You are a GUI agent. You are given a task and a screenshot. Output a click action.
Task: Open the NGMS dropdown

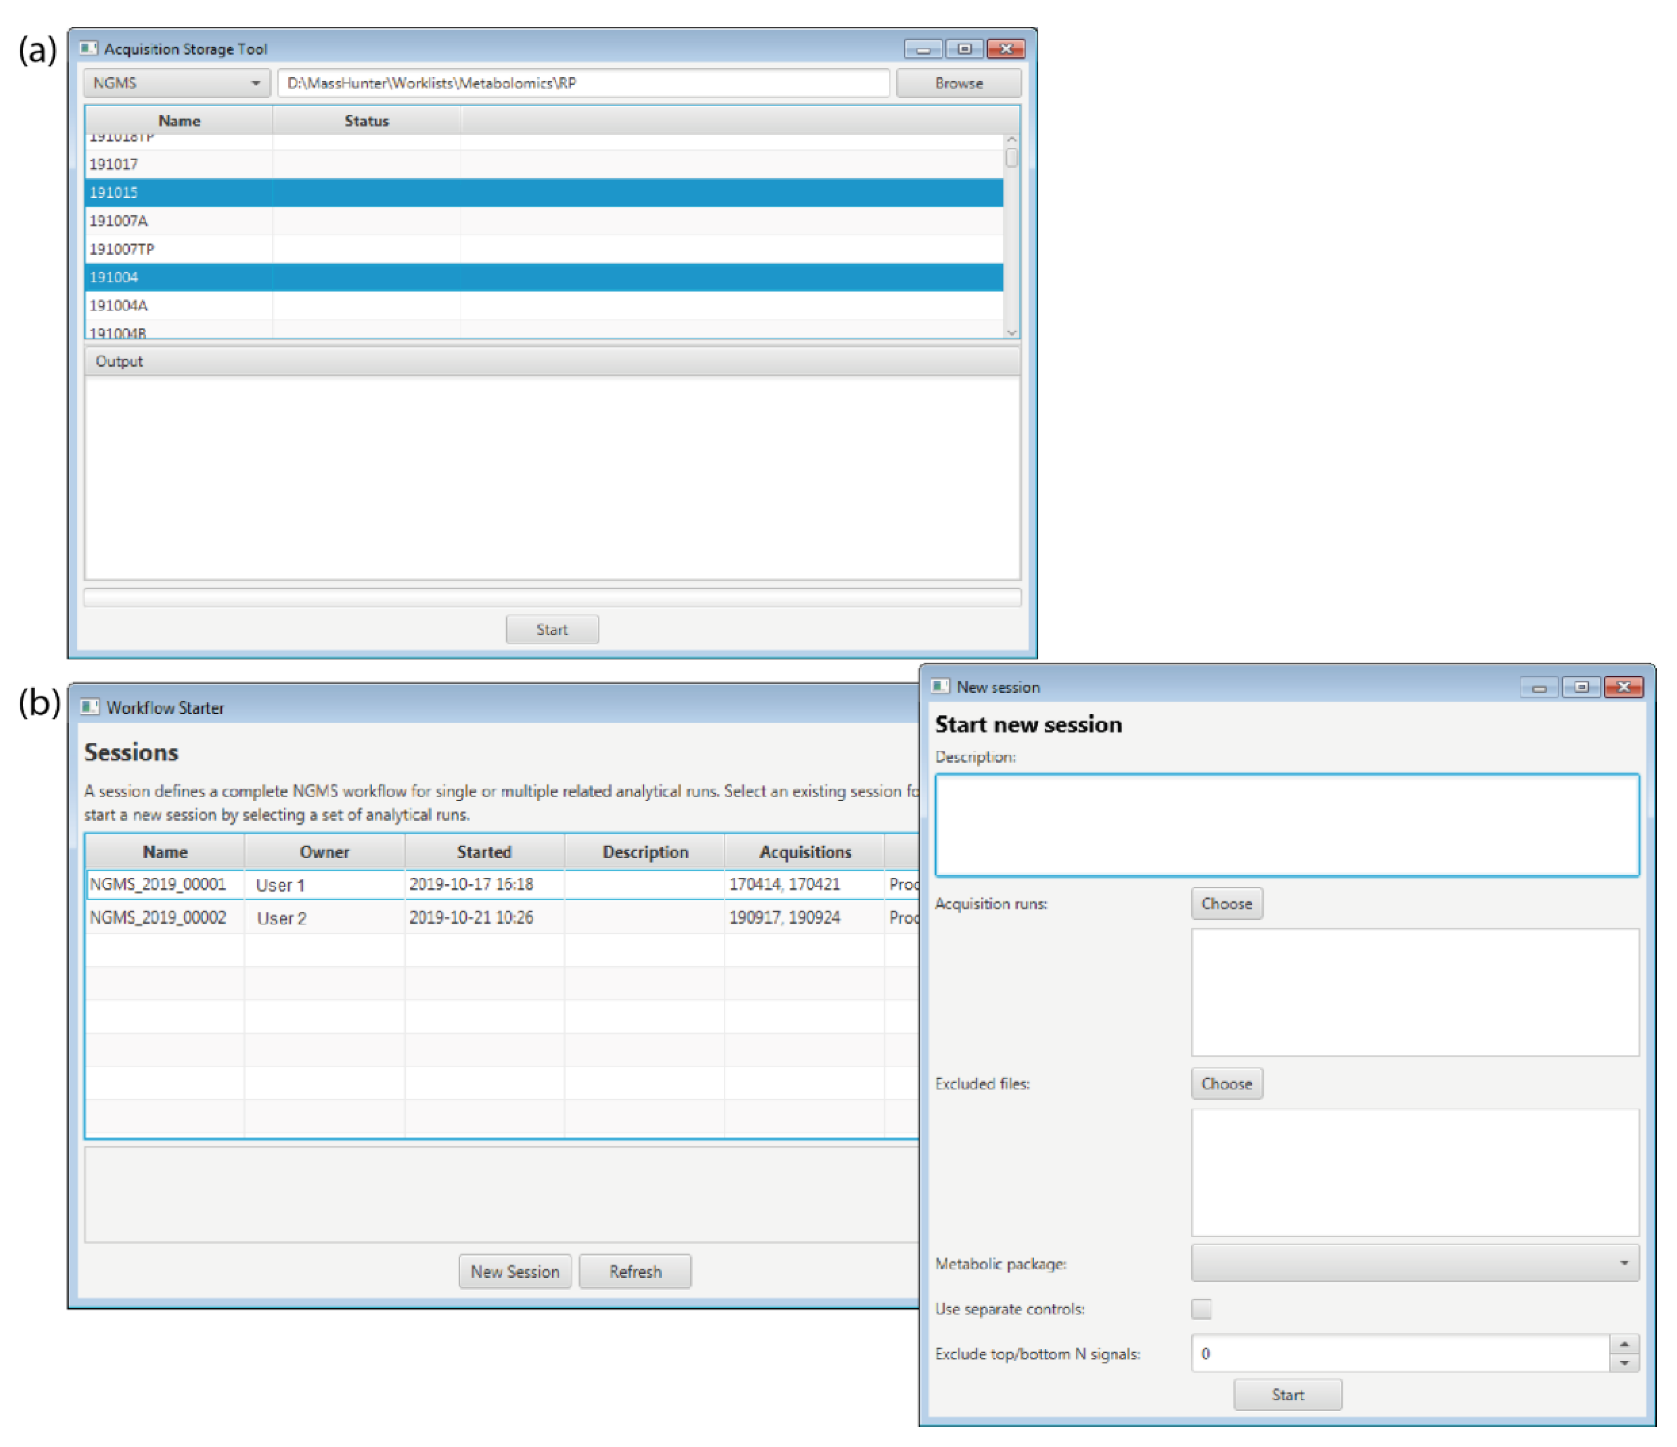(176, 83)
